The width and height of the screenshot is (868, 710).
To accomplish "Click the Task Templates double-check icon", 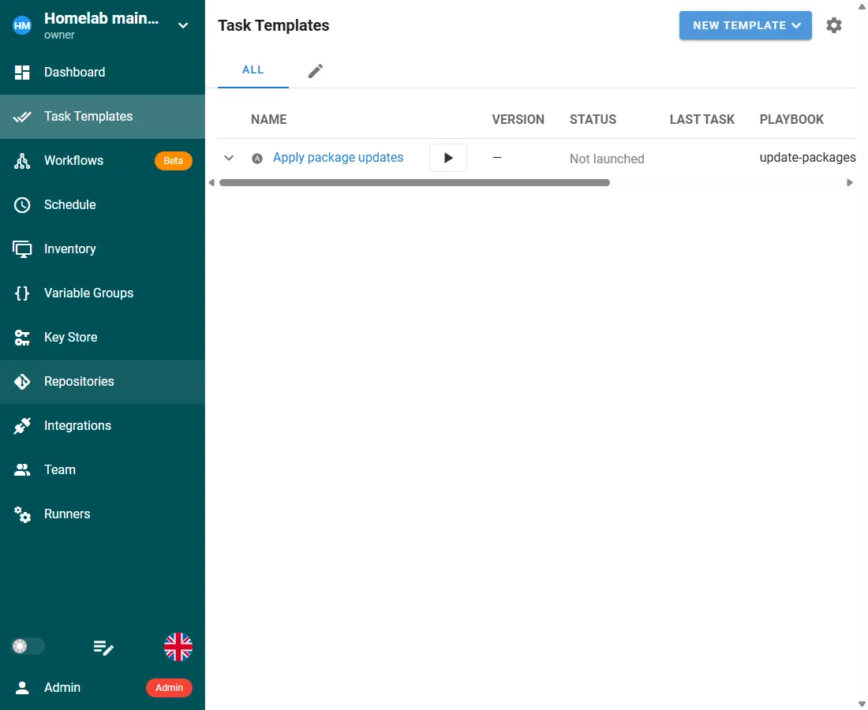I will (22, 117).
